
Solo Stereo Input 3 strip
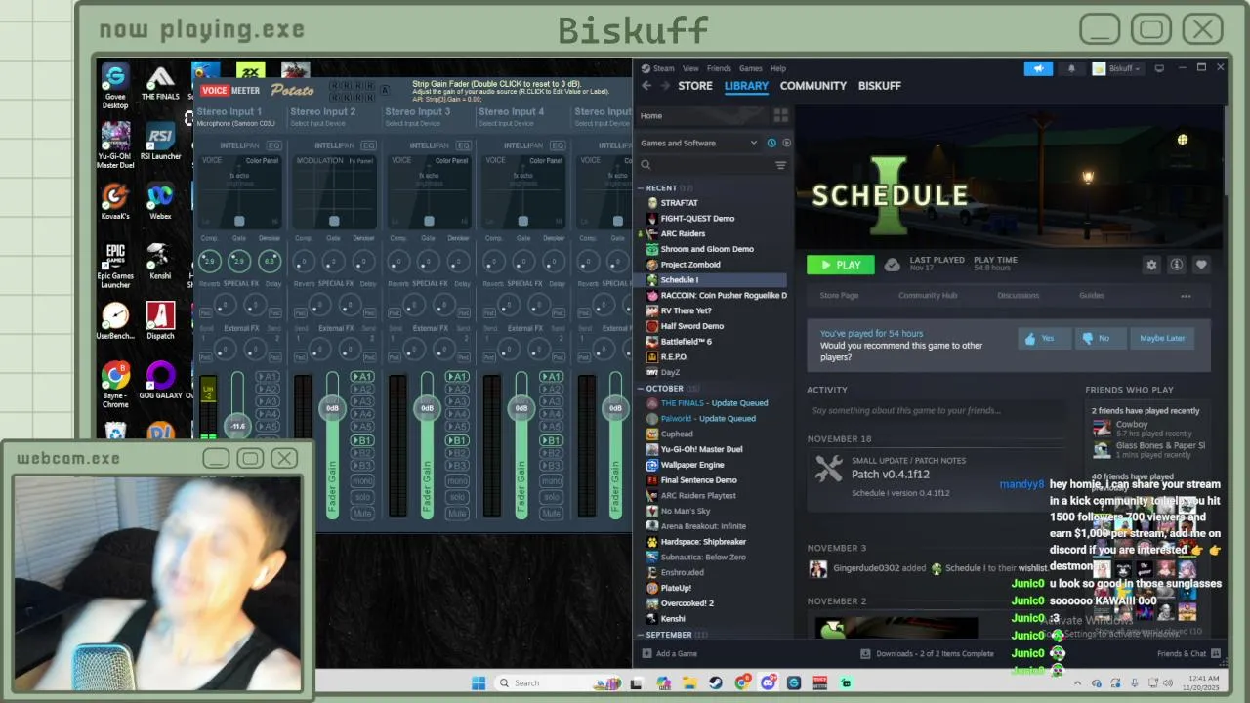[457, 497]
